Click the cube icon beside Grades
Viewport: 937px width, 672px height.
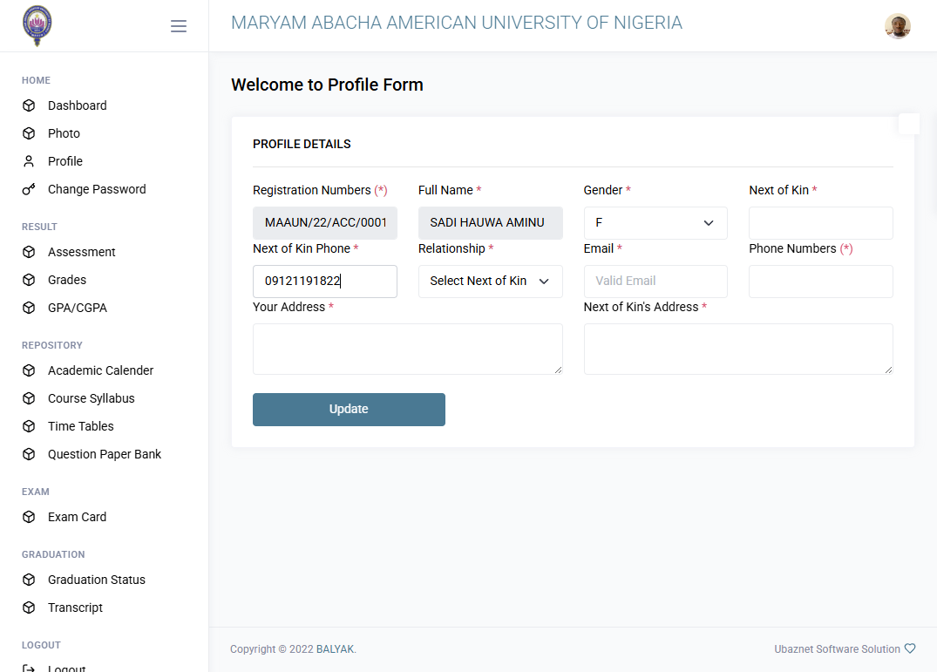point(29,280)
